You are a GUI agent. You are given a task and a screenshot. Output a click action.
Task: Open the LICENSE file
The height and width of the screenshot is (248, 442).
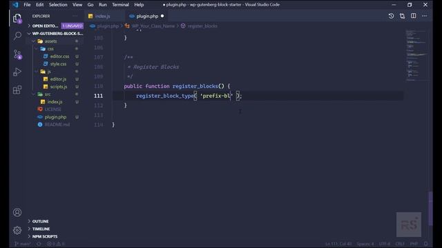click(x=52, y=110)
